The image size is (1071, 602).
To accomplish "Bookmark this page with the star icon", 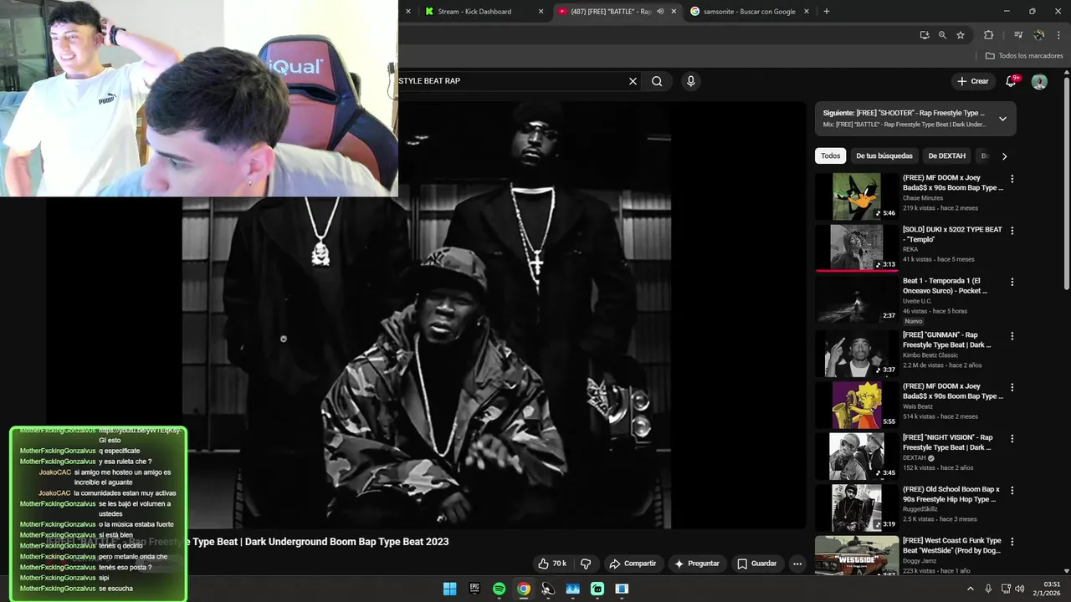I will (961, 35).
